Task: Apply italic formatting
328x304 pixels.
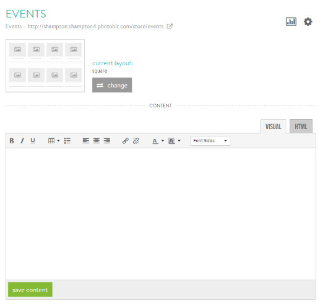Action: tap(22, 141)
